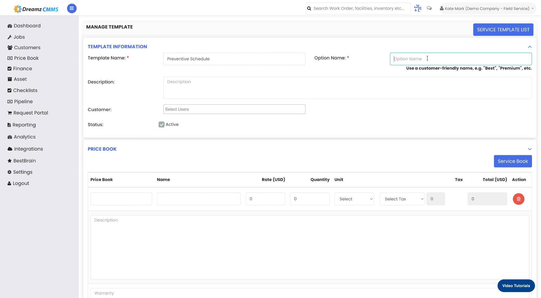The height and width of the screenshot is (298, 541).
Task: Click the Select Users customer field
Action: (x=234, y=109)
